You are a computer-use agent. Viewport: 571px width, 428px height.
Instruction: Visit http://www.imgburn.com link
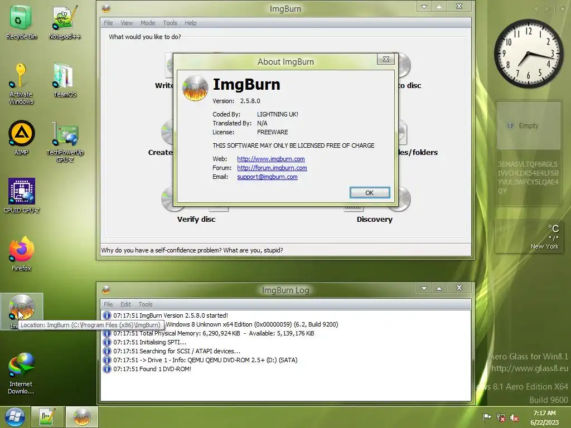point(271,159)
